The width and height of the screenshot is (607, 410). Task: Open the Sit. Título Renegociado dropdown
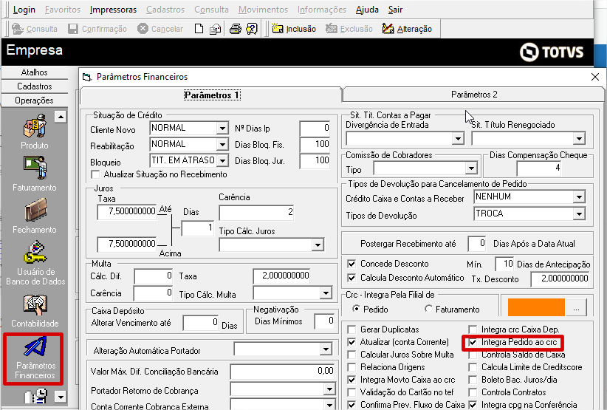tap(579, 138)
